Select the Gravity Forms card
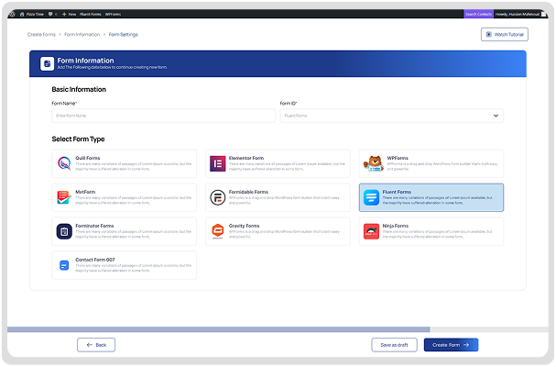The width and height of the screenshot is (556, 367). tap(278, 231)
